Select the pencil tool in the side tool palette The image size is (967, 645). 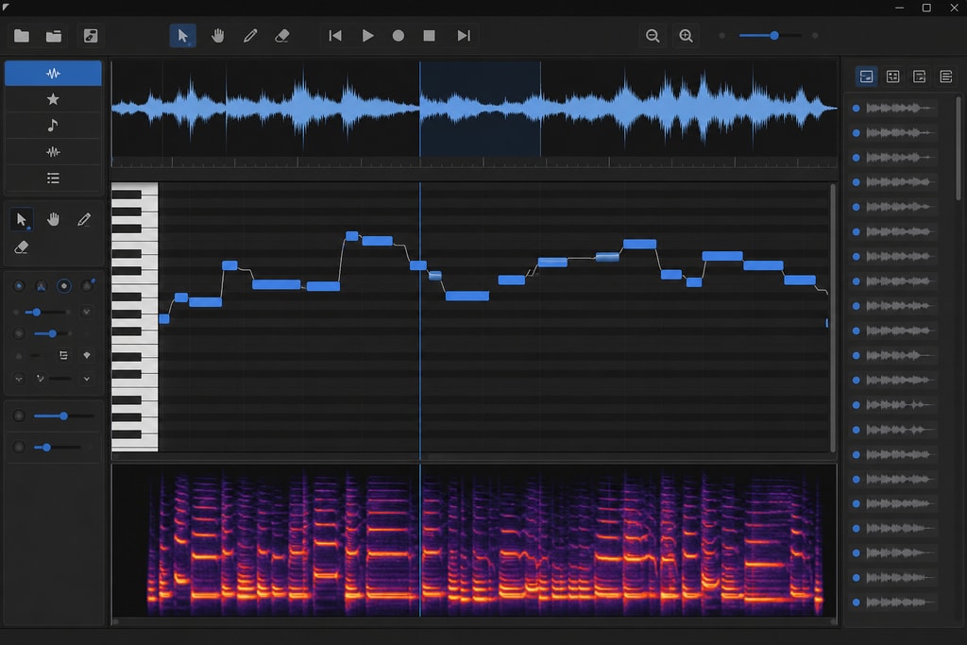tap(84, 219)
